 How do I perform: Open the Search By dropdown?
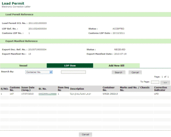coord(39,72)
